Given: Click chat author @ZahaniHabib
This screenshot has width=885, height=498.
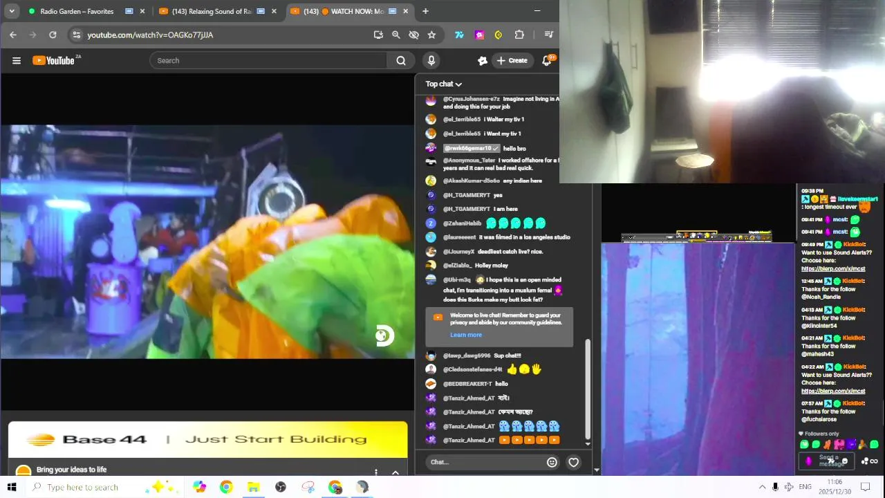Looking at the screenshot, I should coord(462,223).
